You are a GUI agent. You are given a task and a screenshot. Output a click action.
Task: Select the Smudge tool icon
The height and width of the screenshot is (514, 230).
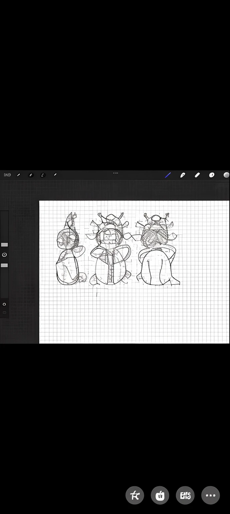pos(183,175)
